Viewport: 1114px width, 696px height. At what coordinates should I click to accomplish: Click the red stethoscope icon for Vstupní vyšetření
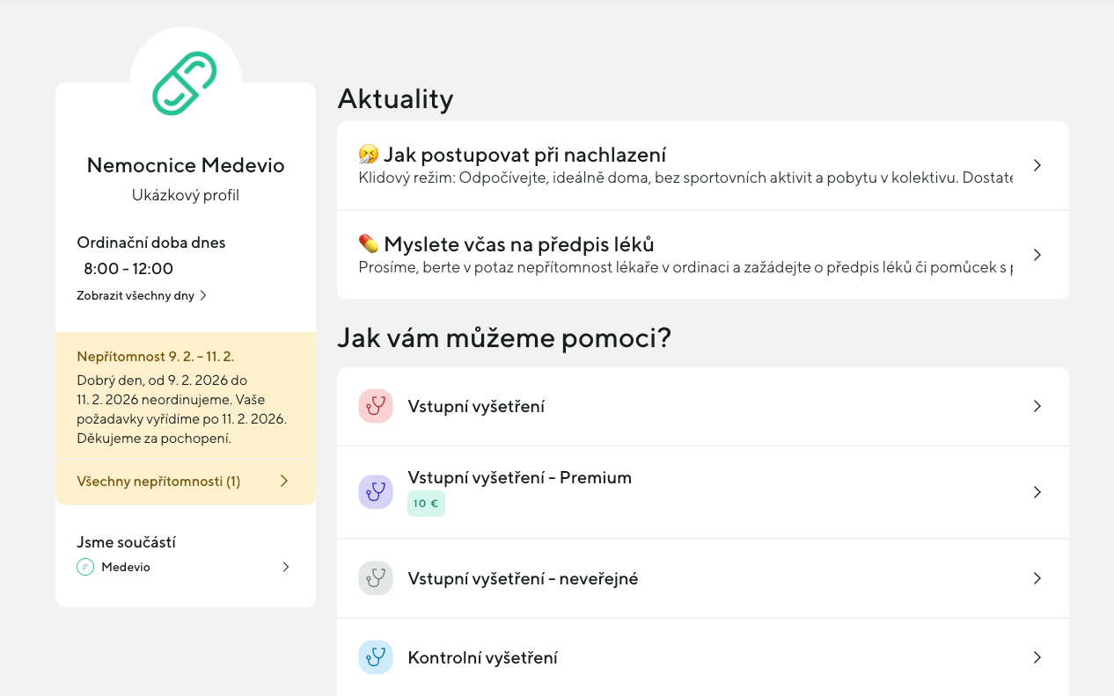376,406
